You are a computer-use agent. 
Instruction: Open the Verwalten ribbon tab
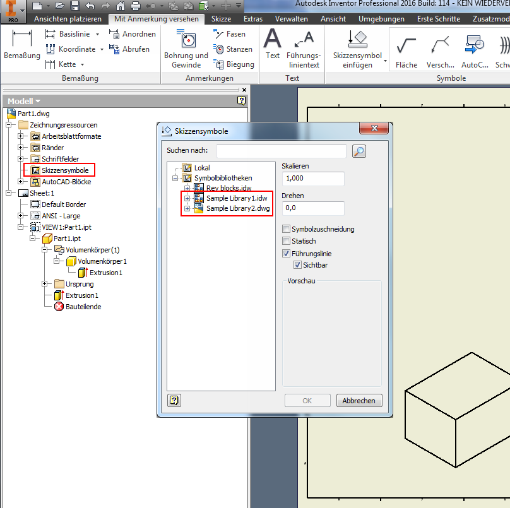(292, 19)
